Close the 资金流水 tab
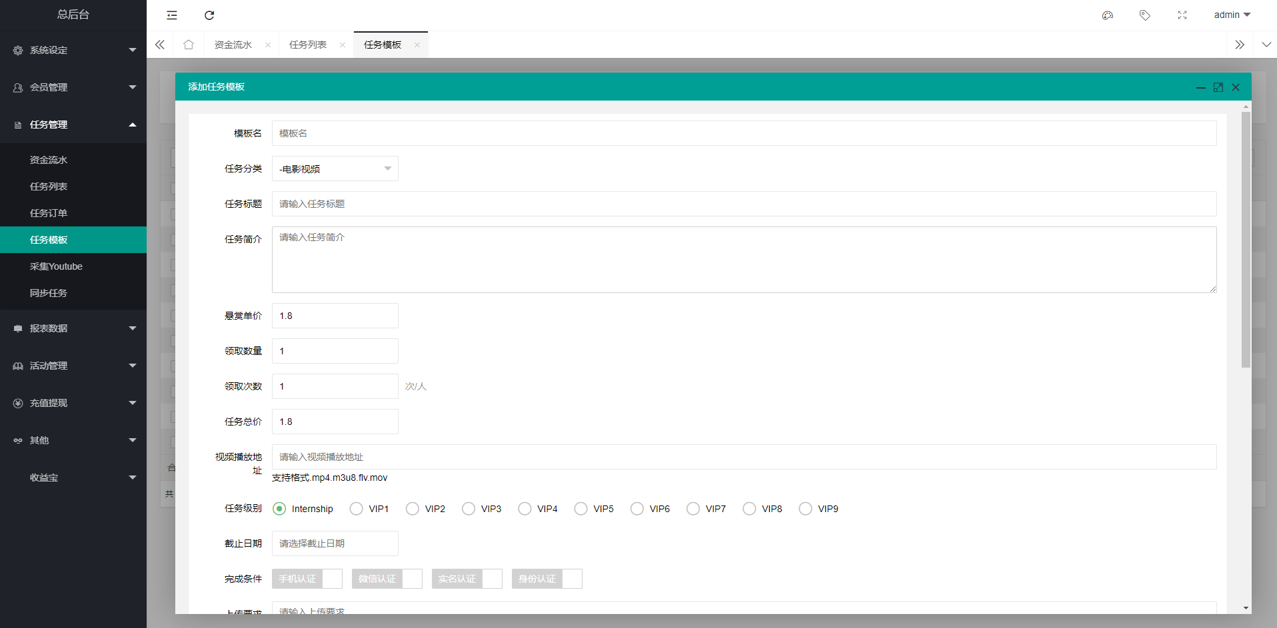 coord(268,45)
